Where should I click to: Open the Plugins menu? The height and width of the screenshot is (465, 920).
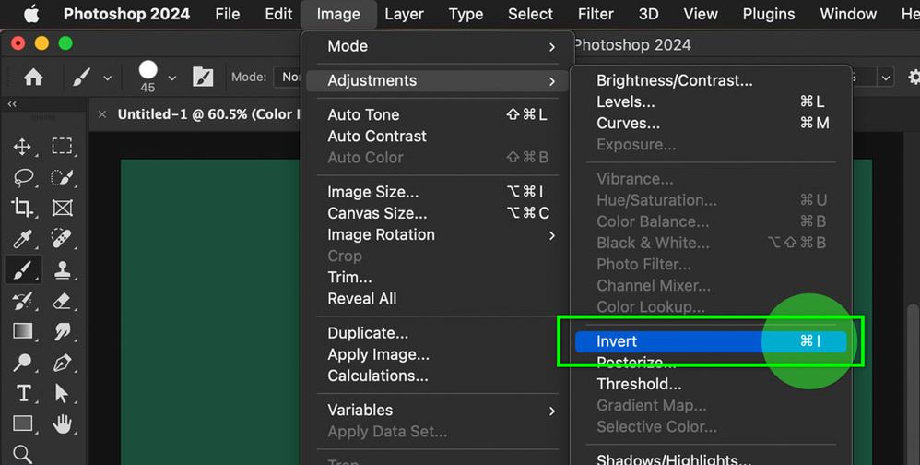[768, 14]
